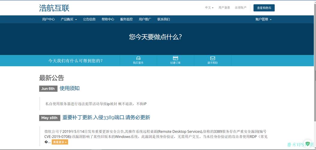Screen dimensions: 316x150
Task: Open 公告信息 menu item
Action: point(89,19)
